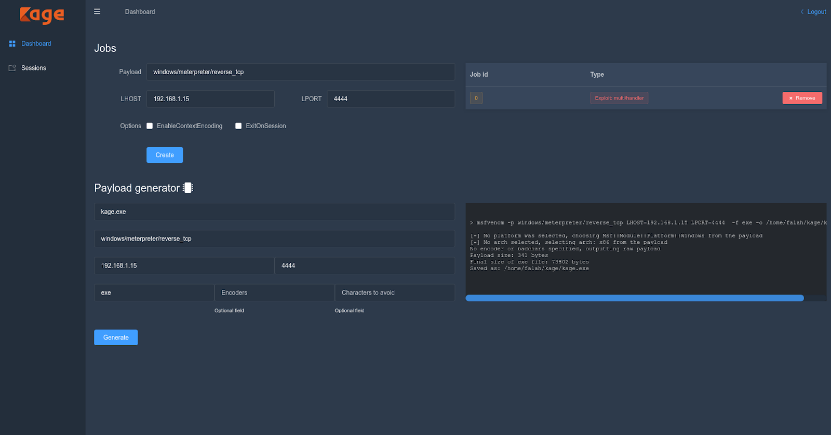Log out using the Logout link
831x435 pixels.
coord(816,12)
